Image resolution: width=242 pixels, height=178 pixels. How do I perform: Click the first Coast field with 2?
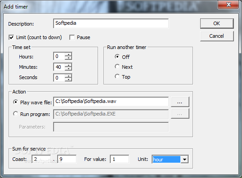[41, 159]
